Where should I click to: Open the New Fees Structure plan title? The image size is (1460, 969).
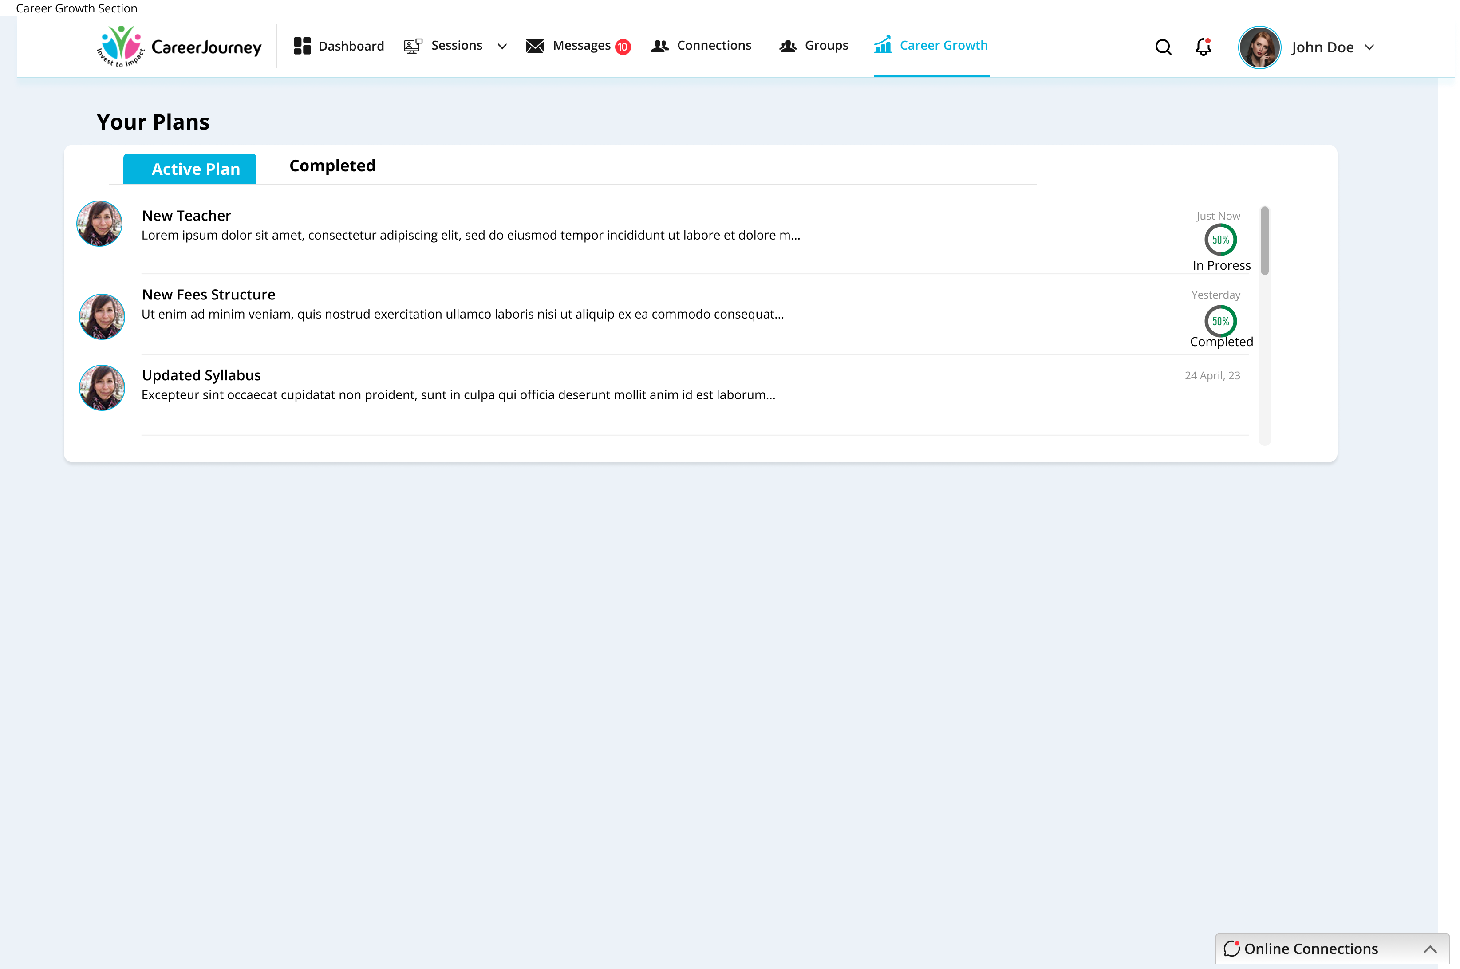coord(208,295)
